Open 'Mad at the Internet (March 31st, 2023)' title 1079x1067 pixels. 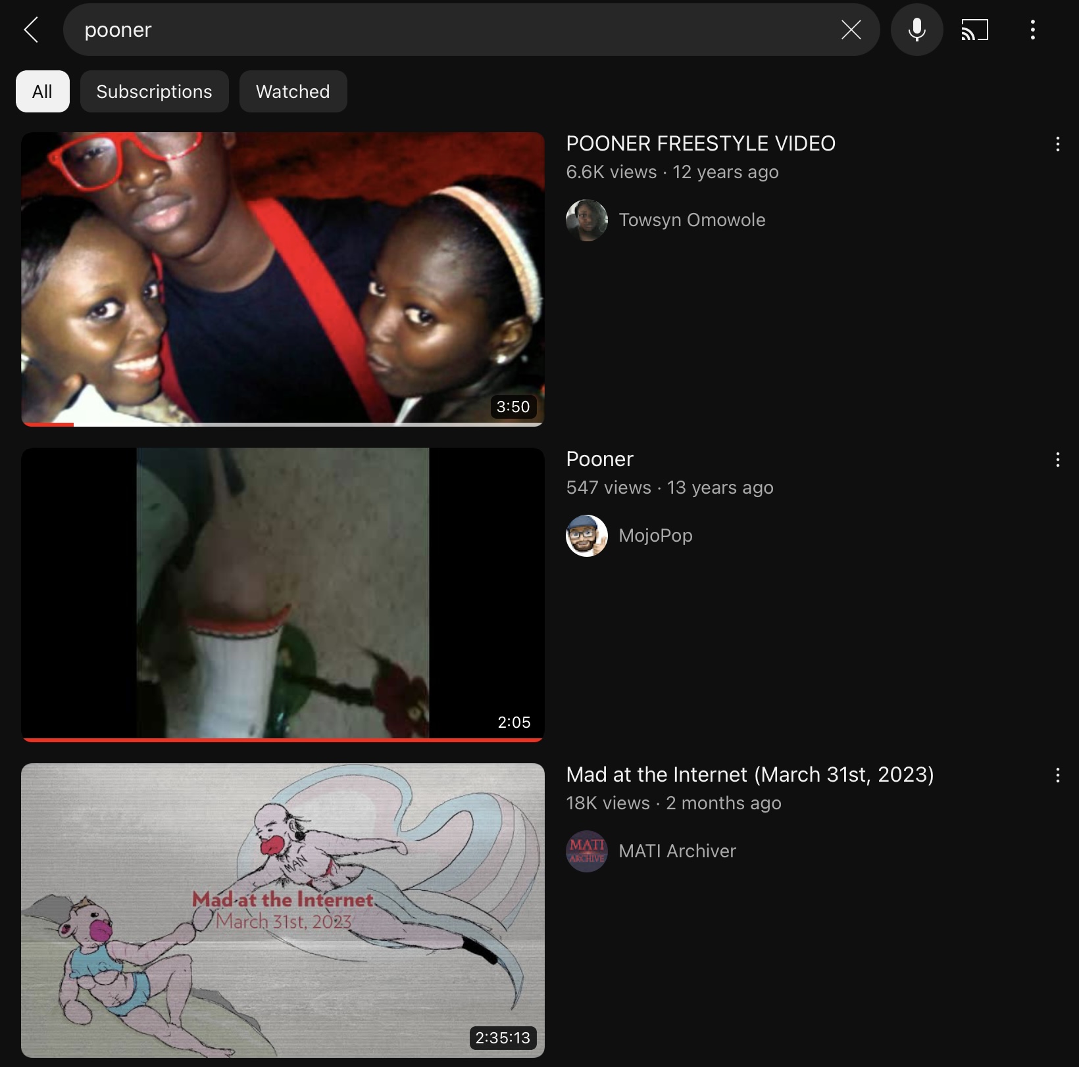point(750,774)
